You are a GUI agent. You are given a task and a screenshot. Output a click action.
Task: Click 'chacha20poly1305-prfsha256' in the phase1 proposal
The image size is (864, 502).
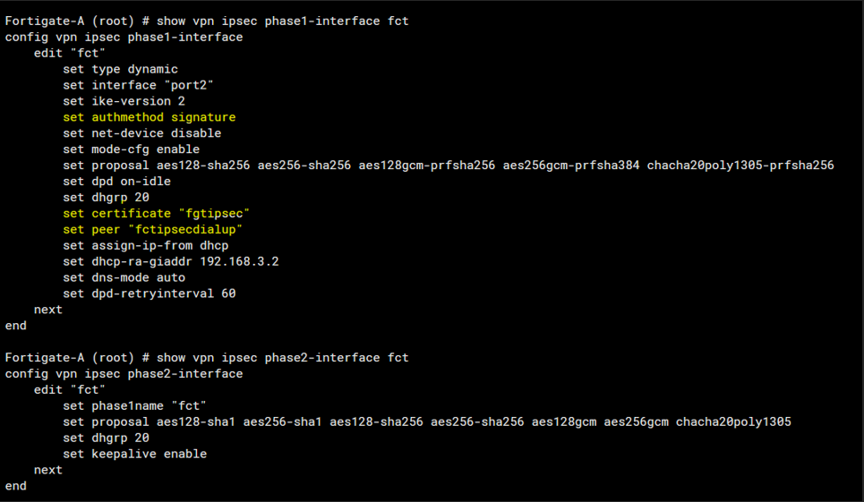click(x=740, y=166)
